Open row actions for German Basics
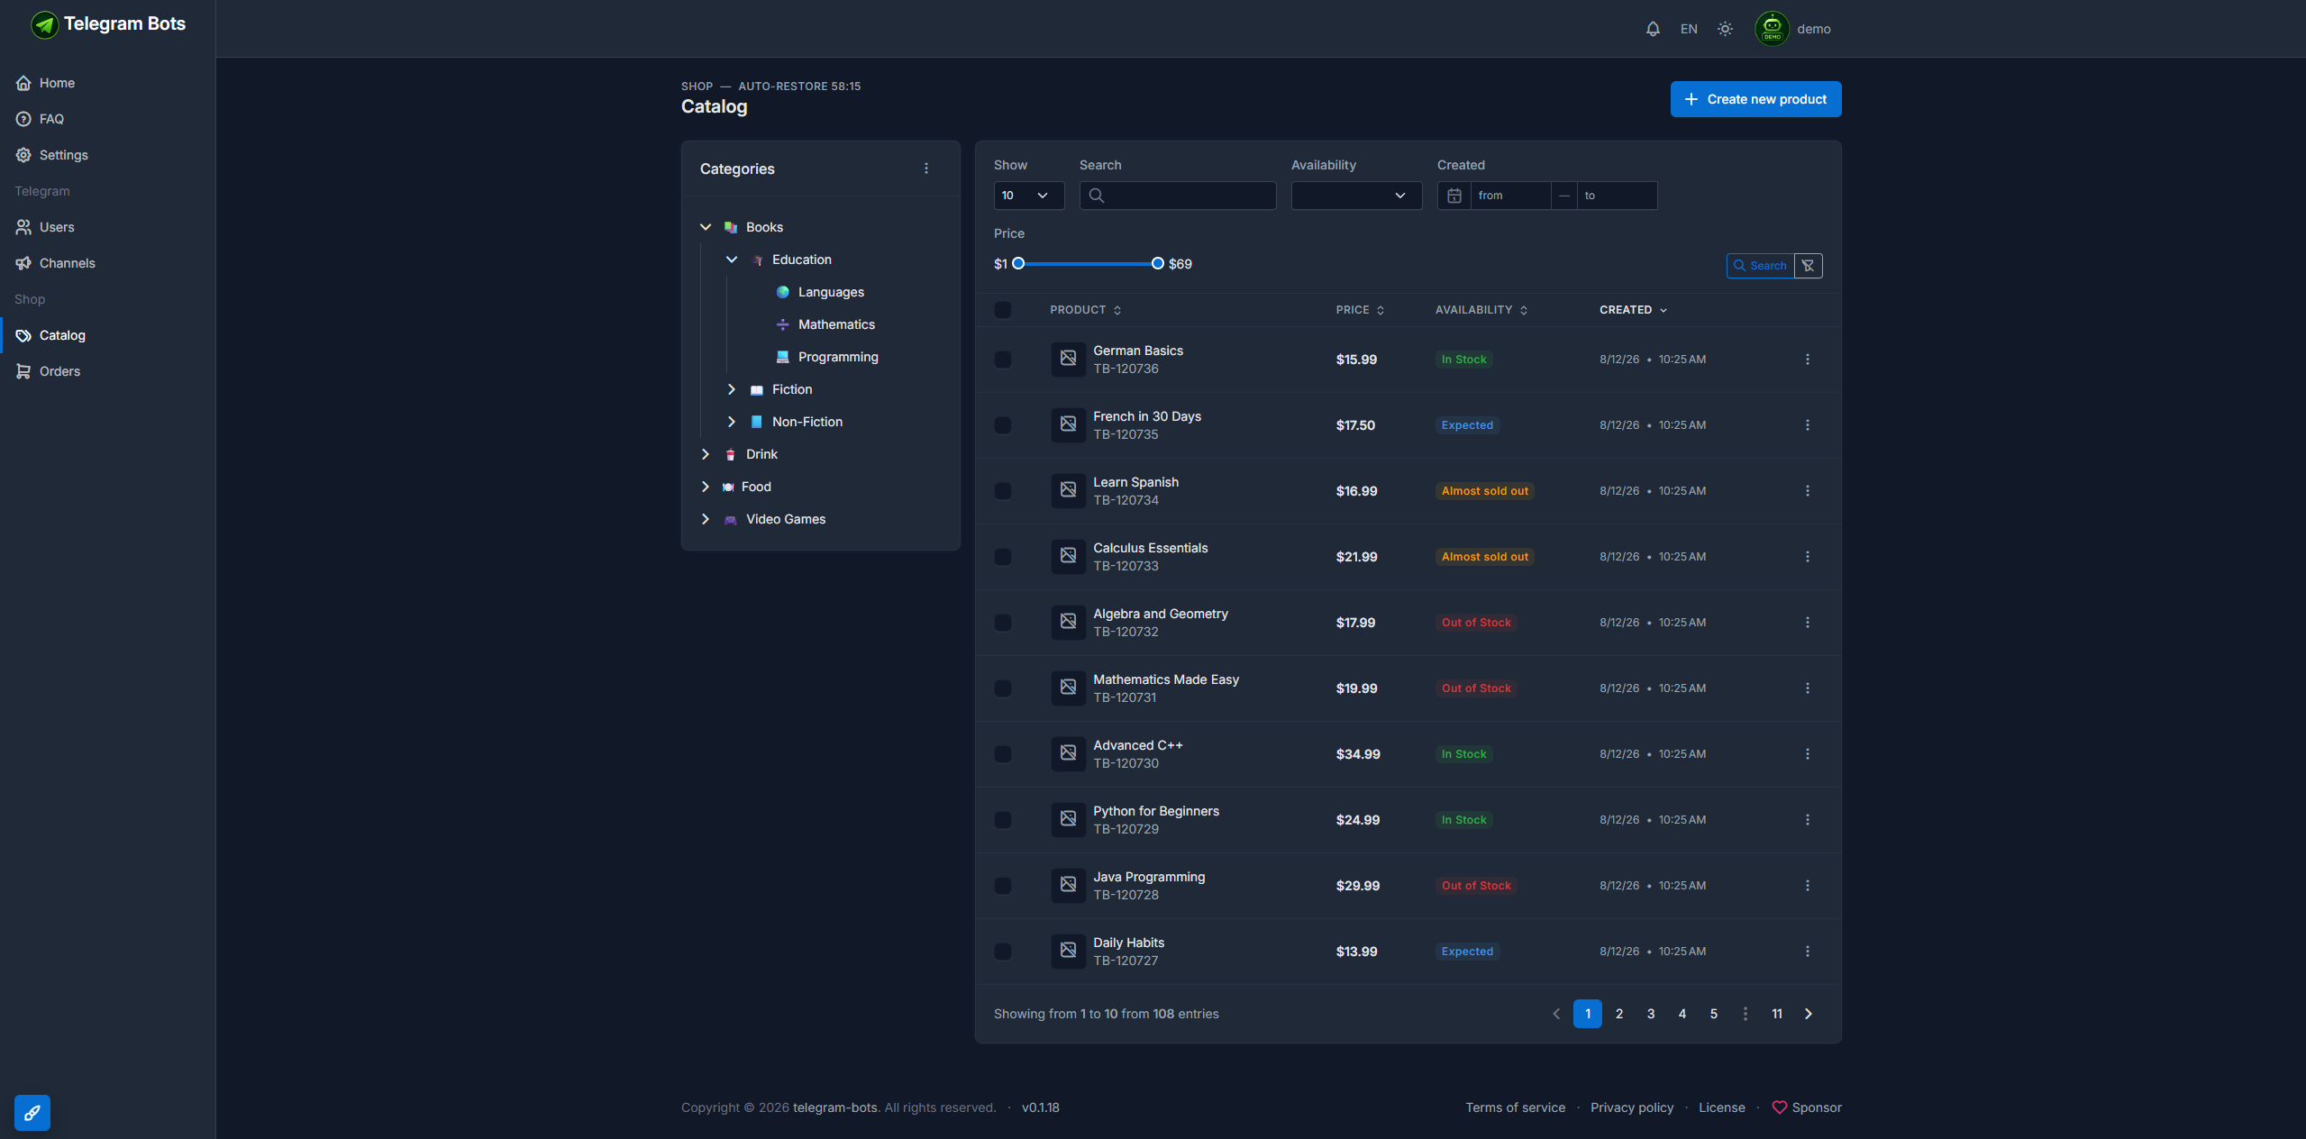 [x=1808, y=360]
